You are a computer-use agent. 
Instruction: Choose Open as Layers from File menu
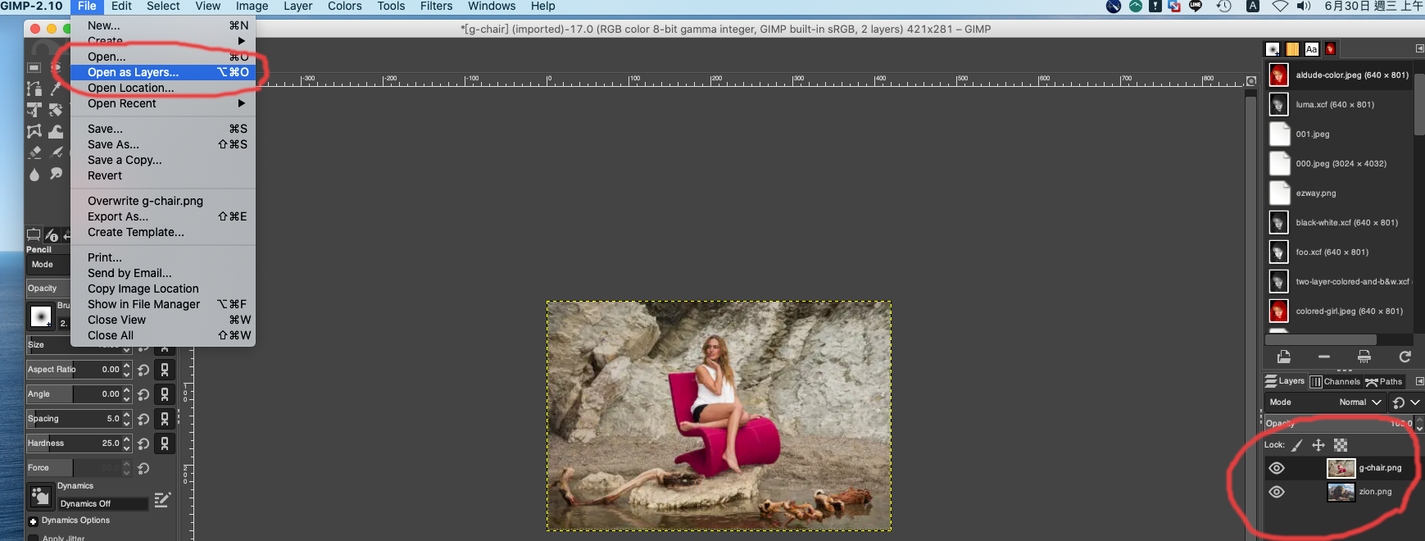coord(133,72)
